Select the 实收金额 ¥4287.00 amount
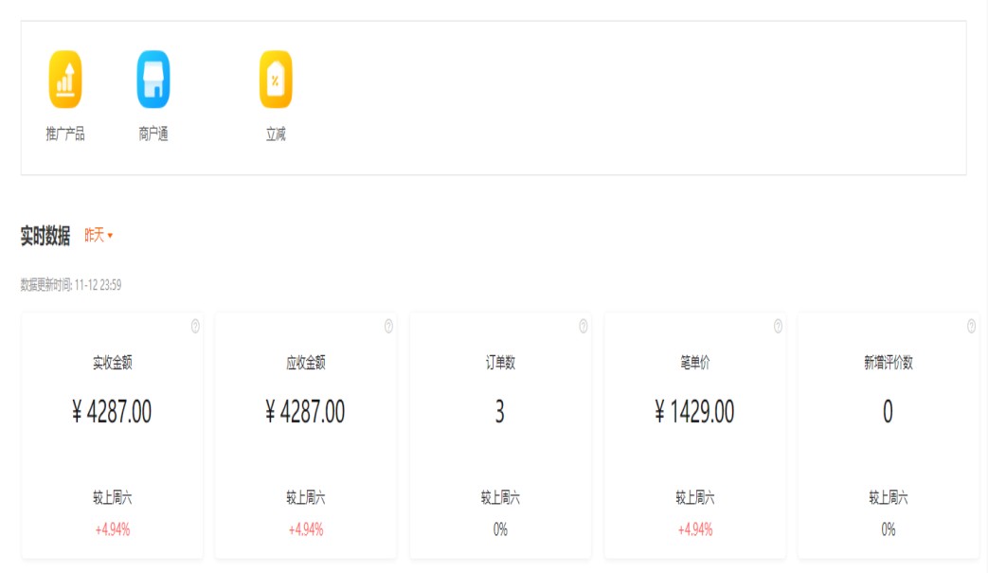Viewport: 988px width, 573px height. coord(112,412)
